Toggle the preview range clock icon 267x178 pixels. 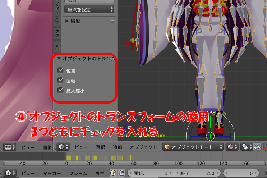coord(113,173)
